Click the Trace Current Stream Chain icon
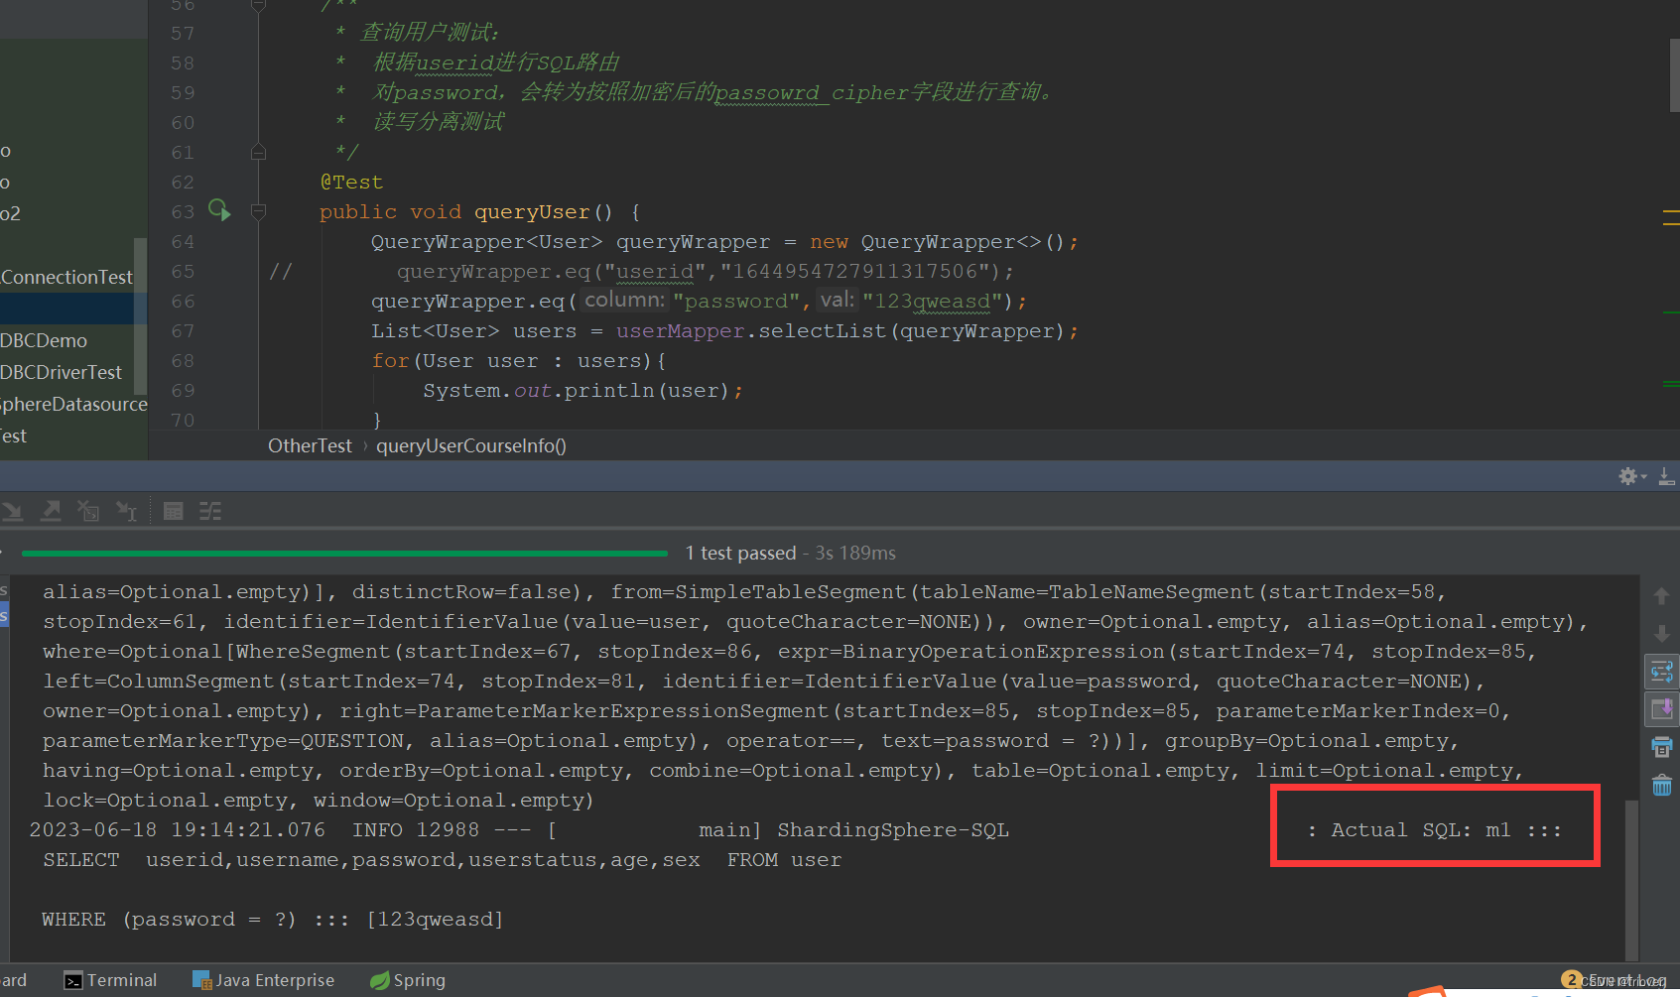Viewport: 1680px width, 997px height. coord(210,511)
